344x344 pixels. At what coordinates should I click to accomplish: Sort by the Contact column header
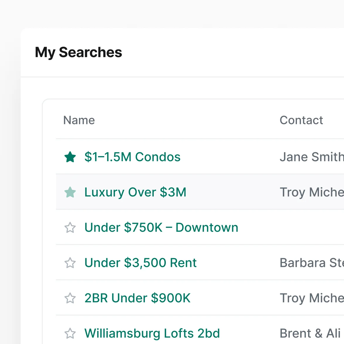coord(301,120)
